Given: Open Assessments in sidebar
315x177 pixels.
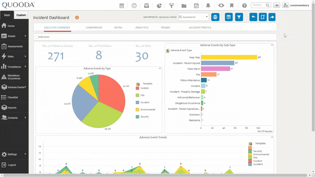Looking at the screenshot, I should click(14, 46).
